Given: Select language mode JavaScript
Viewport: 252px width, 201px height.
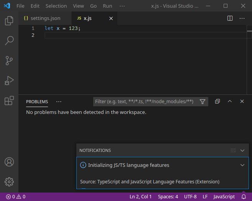Looking at the screenshot, I should pyautogui.click(x=224, y=197).
